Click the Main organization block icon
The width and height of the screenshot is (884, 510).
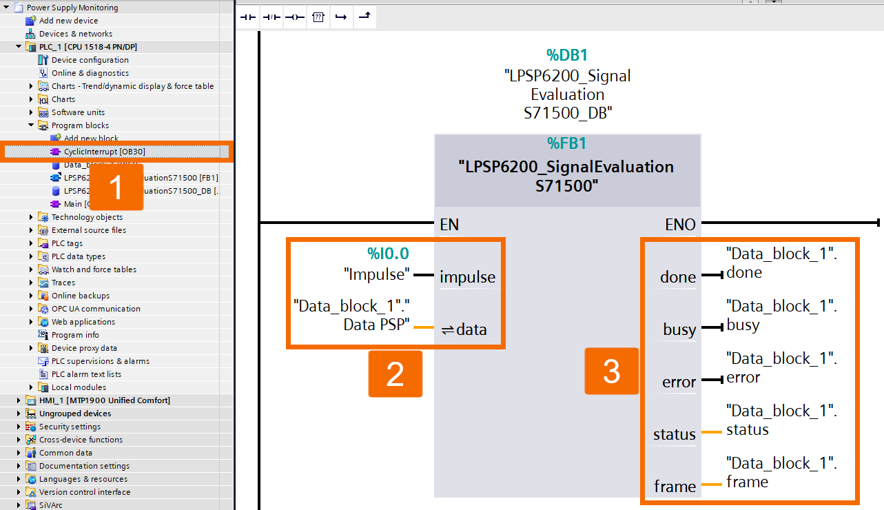[x=55, y=204]
